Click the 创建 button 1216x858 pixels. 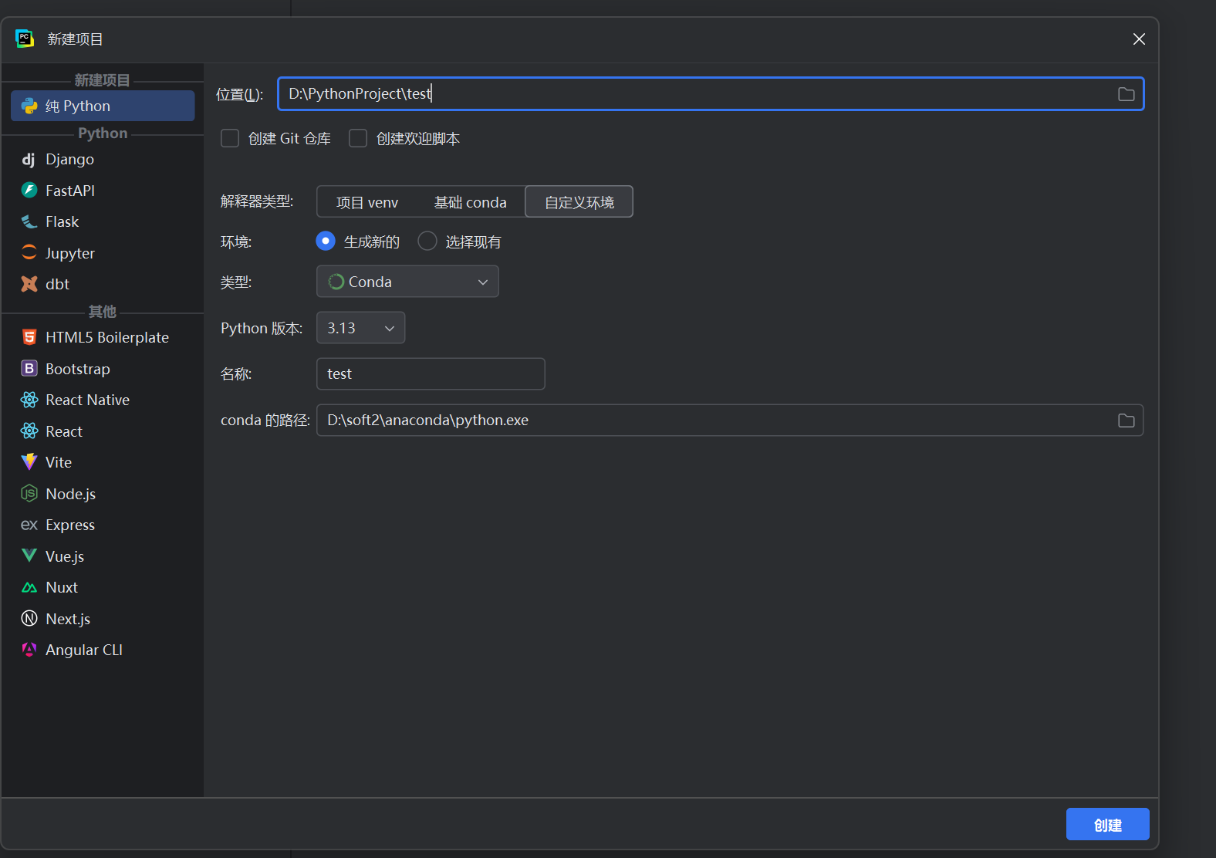click(x=1108, y=825)
